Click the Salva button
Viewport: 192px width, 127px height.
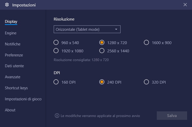pos(172,116)
